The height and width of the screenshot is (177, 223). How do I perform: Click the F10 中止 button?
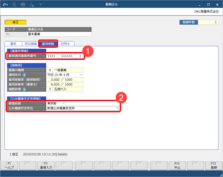click(177, 166)
